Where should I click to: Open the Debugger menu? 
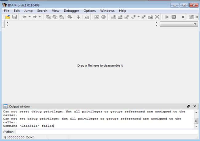click(71, 11)
